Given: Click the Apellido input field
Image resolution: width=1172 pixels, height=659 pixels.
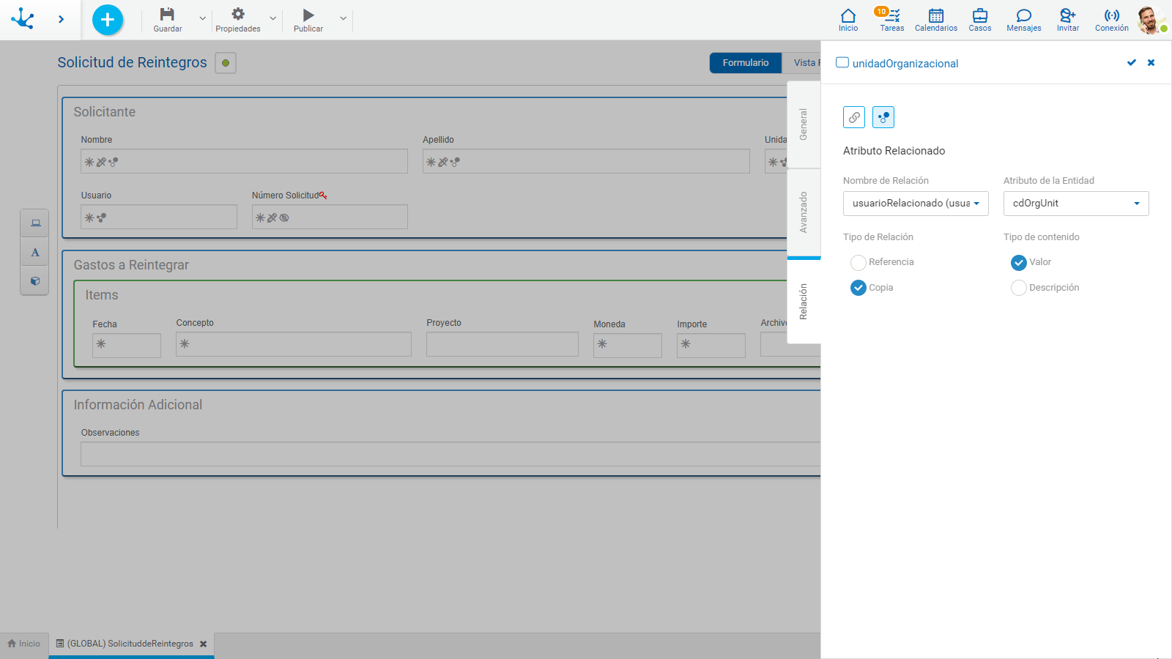Looking at the screenshot, I should pyautogui.click(x=586, y=161).
